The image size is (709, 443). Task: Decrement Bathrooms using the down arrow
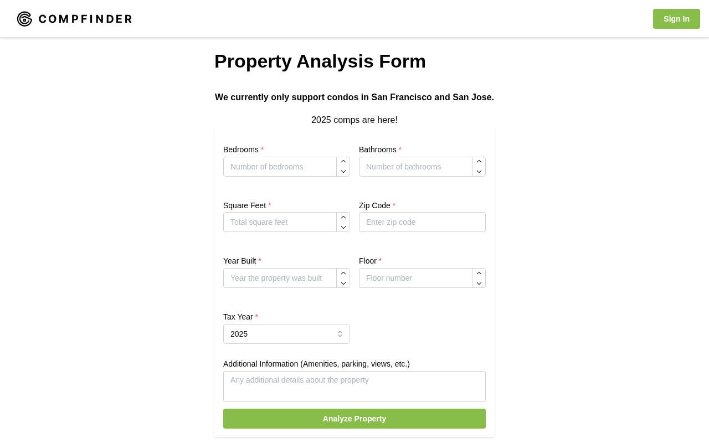click(x=479, y=172)
